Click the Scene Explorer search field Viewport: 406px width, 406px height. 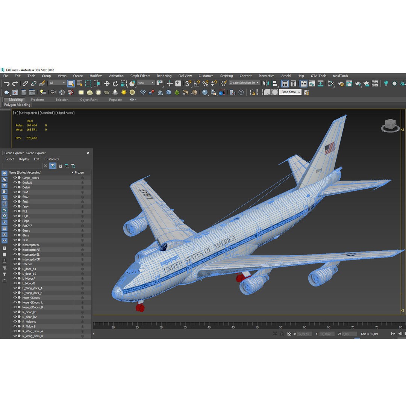coord(23,166)
